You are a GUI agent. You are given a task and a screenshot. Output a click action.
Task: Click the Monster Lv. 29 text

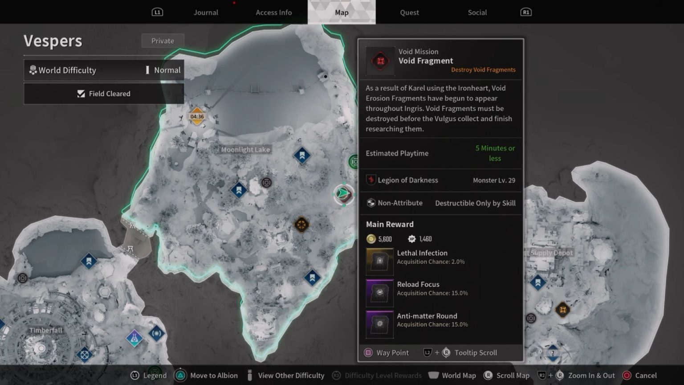click(494, 180)
